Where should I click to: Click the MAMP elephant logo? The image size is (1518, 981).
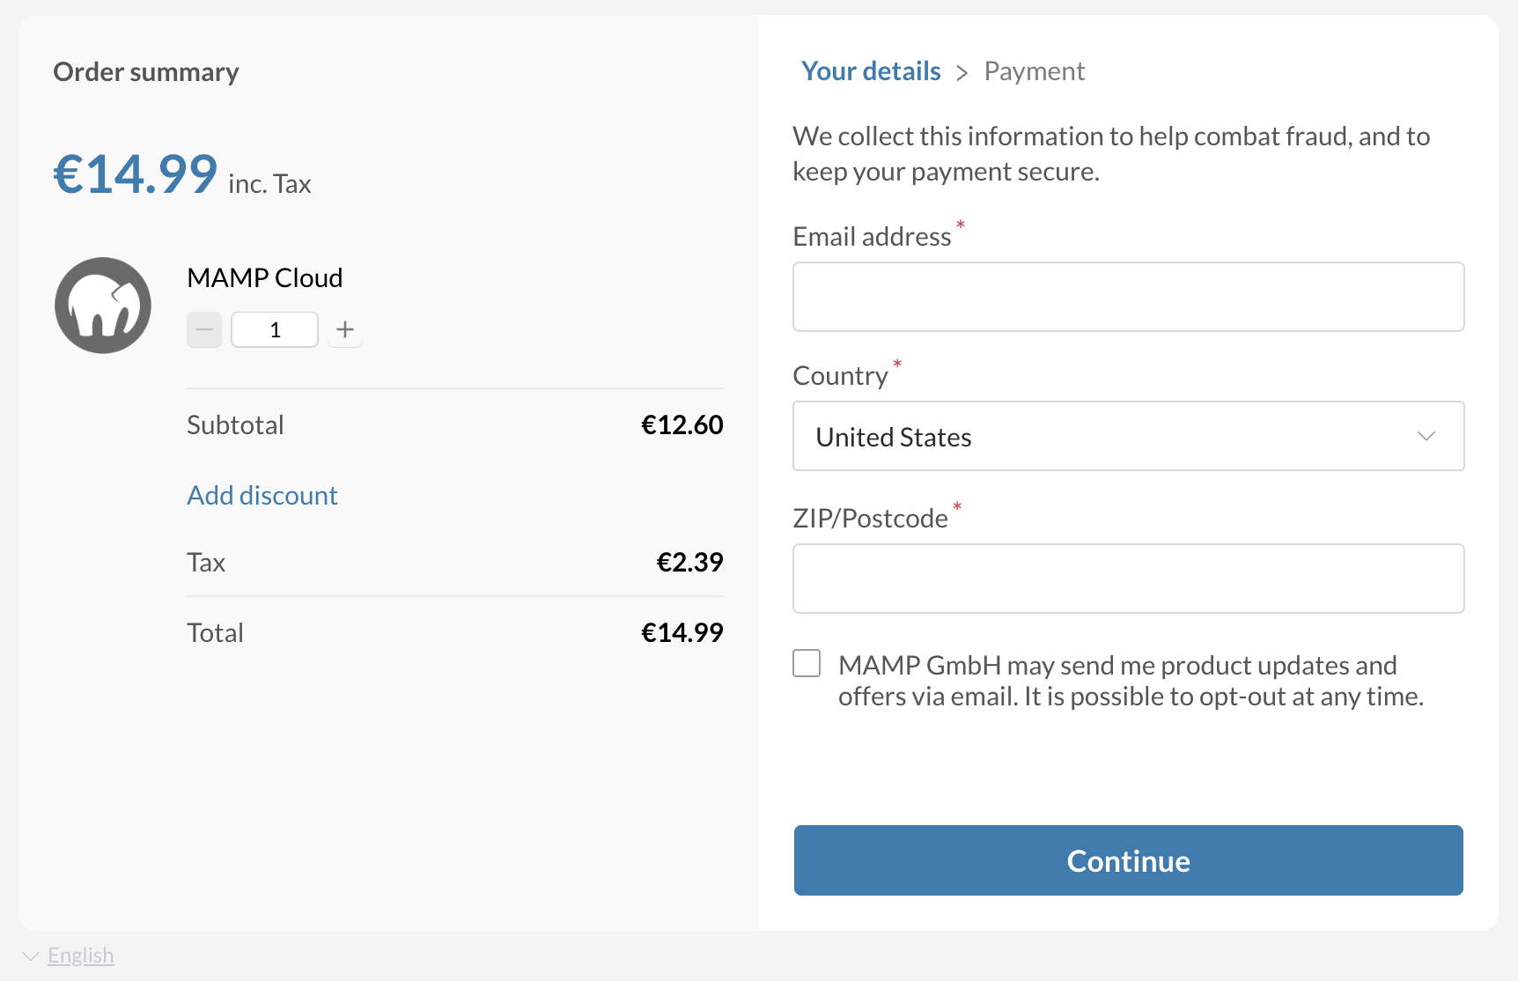[x=103, y=306]
